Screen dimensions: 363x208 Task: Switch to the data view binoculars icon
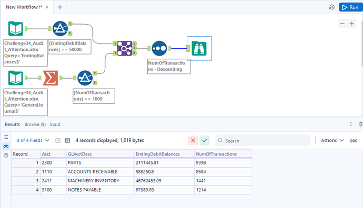[6, 146]
